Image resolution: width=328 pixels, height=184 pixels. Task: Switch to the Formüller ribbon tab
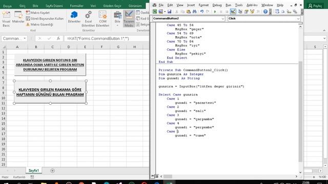76,6
